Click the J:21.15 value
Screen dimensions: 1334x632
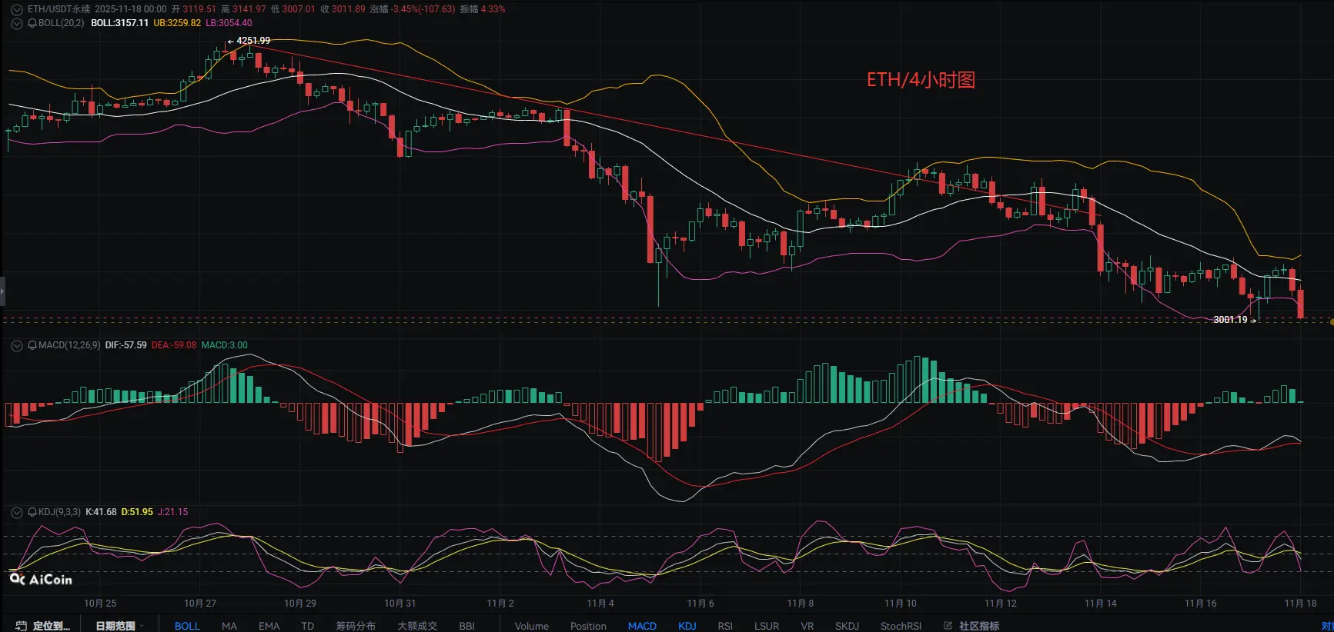point(172,512)
